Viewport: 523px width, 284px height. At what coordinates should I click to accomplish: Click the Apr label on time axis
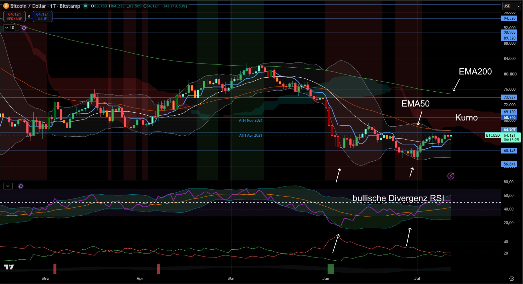click(140, 278)
